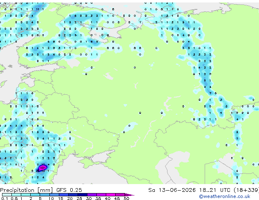Pick the 25–30 mm dark navy legend swatch

tap(83, 195)
